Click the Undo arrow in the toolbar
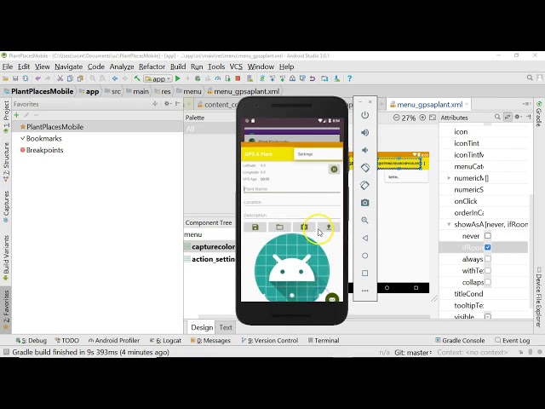The height and width of the screenshot is (409, 545). pos(37,78)
